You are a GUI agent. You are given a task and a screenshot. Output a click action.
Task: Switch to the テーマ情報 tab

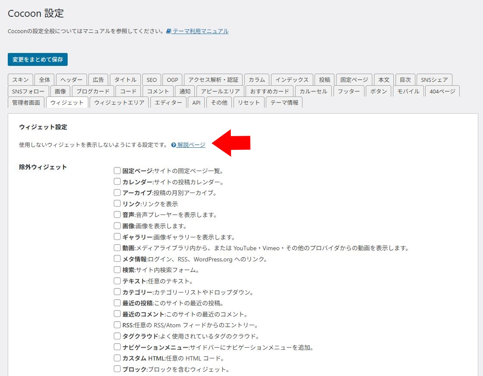coord(284,103)
